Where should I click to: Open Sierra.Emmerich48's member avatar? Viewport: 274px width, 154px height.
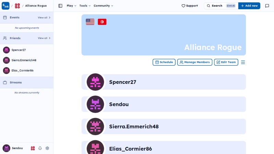95,126
